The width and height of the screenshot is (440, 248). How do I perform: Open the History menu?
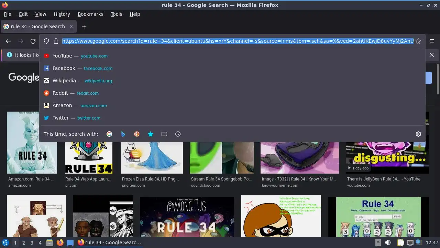[x=62, y=14]
